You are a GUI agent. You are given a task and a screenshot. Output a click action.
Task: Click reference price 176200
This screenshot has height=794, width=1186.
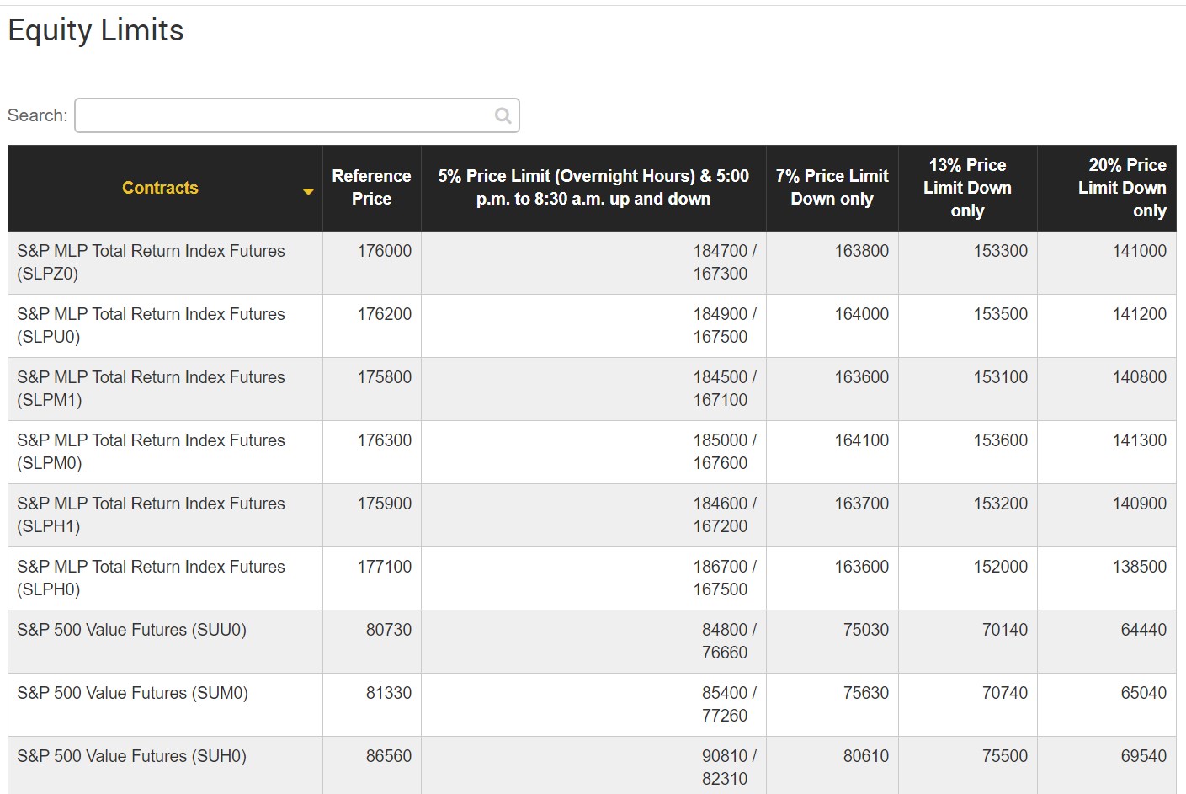pos(385,314)
